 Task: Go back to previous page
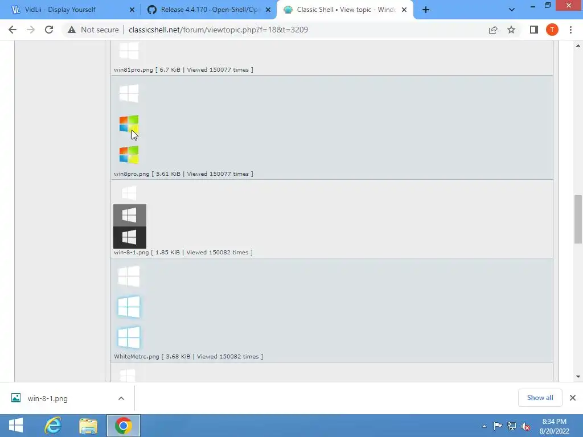13,30
